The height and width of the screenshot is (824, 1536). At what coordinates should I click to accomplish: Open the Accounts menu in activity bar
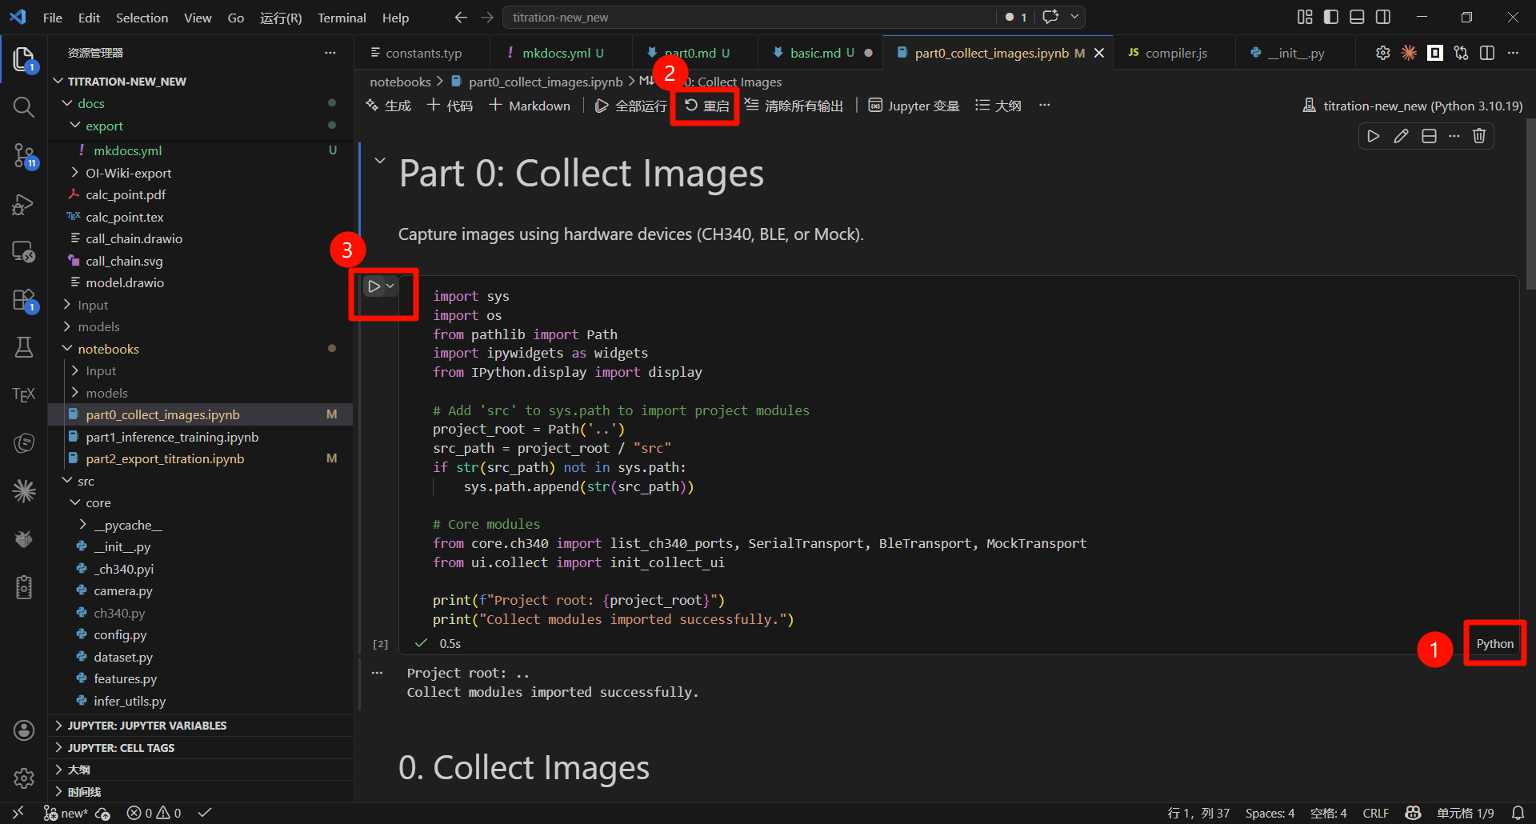(24, 730)
